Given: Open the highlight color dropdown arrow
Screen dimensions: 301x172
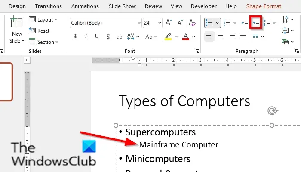Looking at the screenshot, I should [x=176, y=37].
